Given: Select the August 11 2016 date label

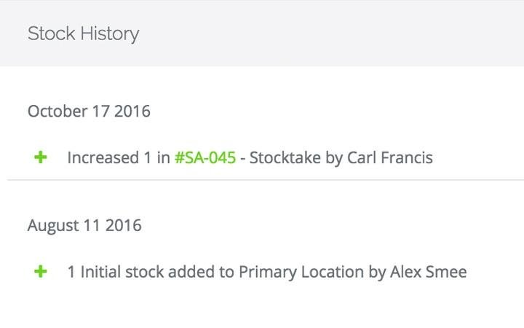Looking at the screenshot, I should (84, 226).
